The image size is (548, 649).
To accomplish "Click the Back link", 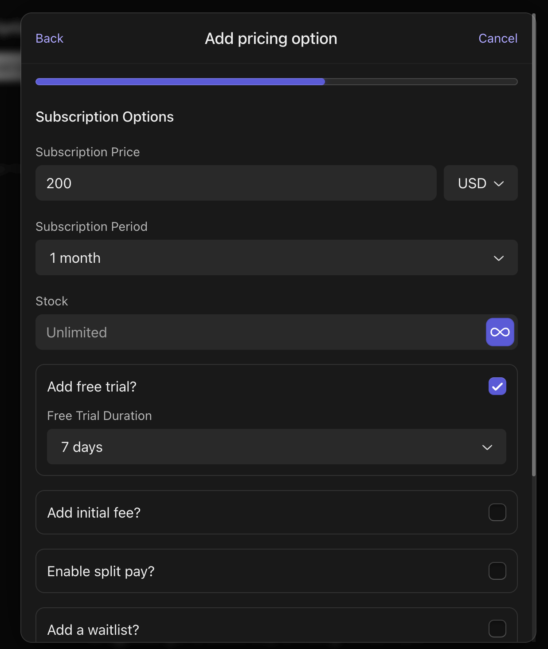I will [x=49, y=38].
